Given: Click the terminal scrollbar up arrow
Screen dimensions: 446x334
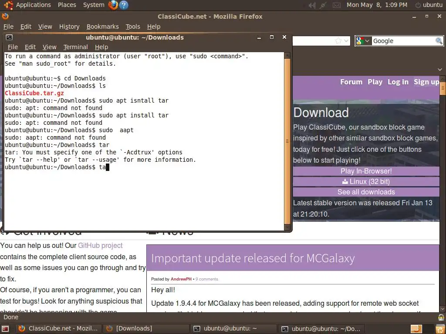Looking at the screenshot, I should (x=287, y=55).
